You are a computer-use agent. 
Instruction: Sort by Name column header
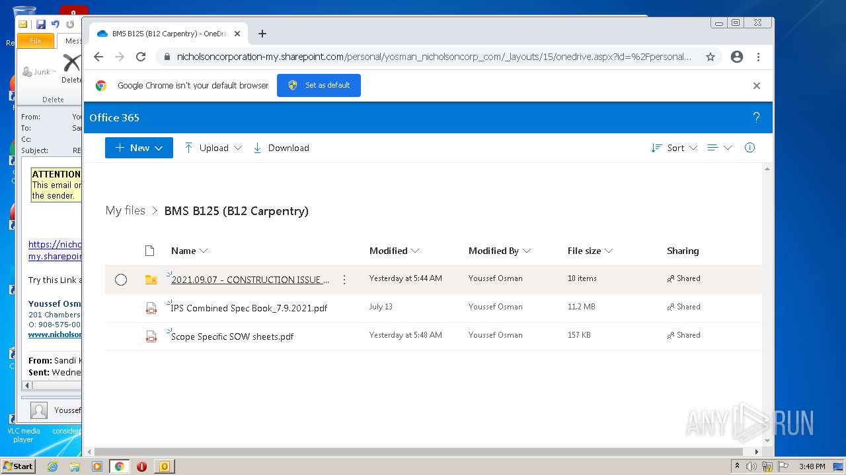[x=189, y=251]
